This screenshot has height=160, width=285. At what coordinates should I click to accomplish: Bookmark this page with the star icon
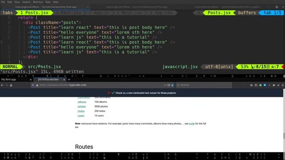pyautogui.click(x=172, y=85)
